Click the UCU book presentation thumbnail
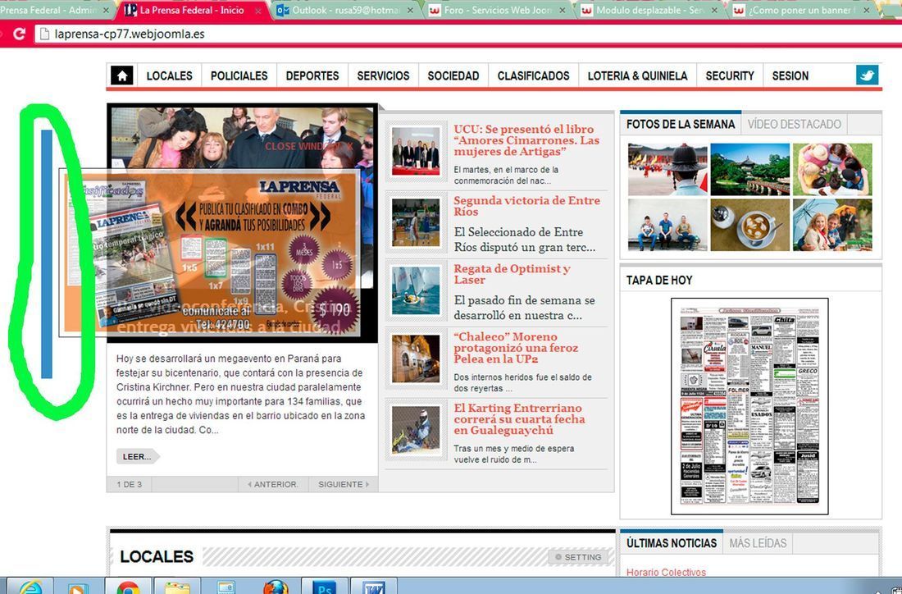Screen dimensions: 902x594 pos(416,151)
